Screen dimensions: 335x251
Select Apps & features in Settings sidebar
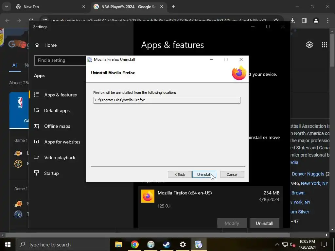click(61, 95)
